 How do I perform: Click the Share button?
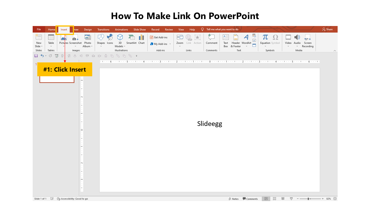pos(328,29)
